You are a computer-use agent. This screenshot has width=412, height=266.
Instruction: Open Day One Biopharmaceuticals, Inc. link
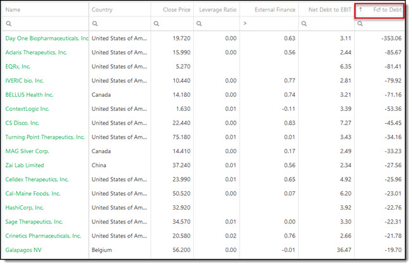click(x=47, y=39)
